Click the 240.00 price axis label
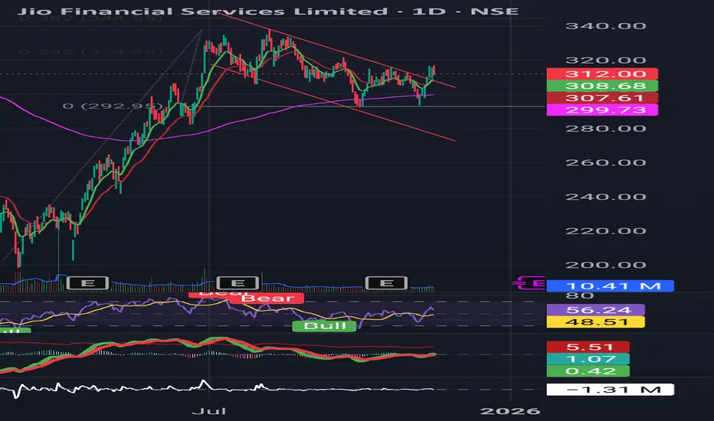Screen dimensions: 714x421 coord(606,197)
